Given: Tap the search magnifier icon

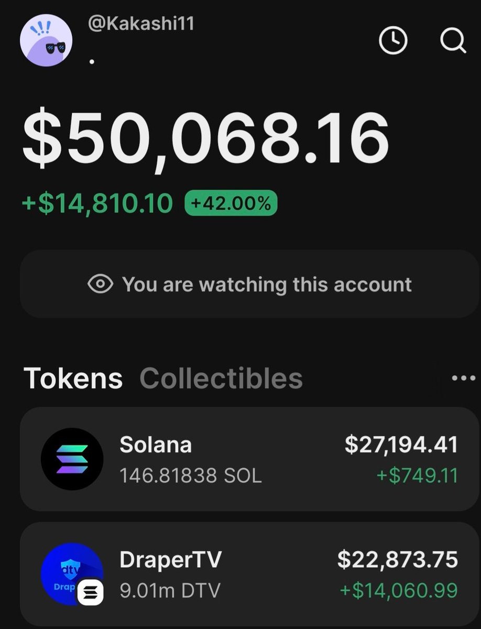Looking at the screenshot, I should pos(452,40).
